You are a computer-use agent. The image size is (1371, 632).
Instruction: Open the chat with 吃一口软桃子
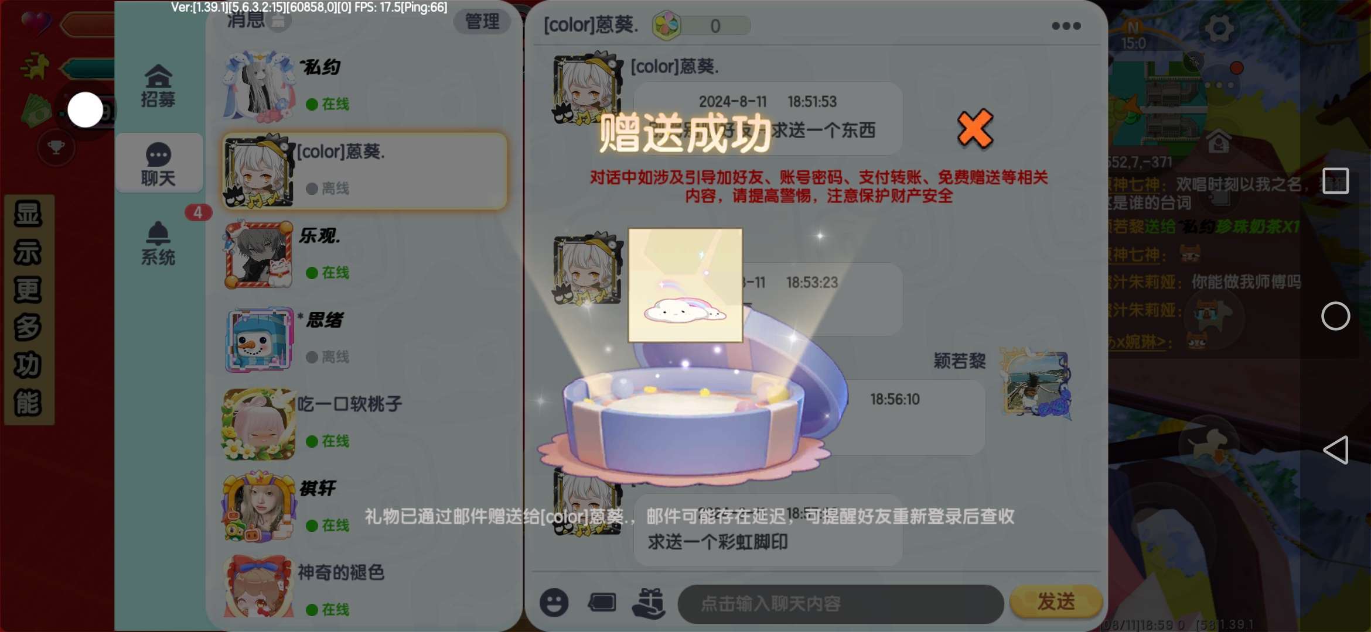point(363,424)
